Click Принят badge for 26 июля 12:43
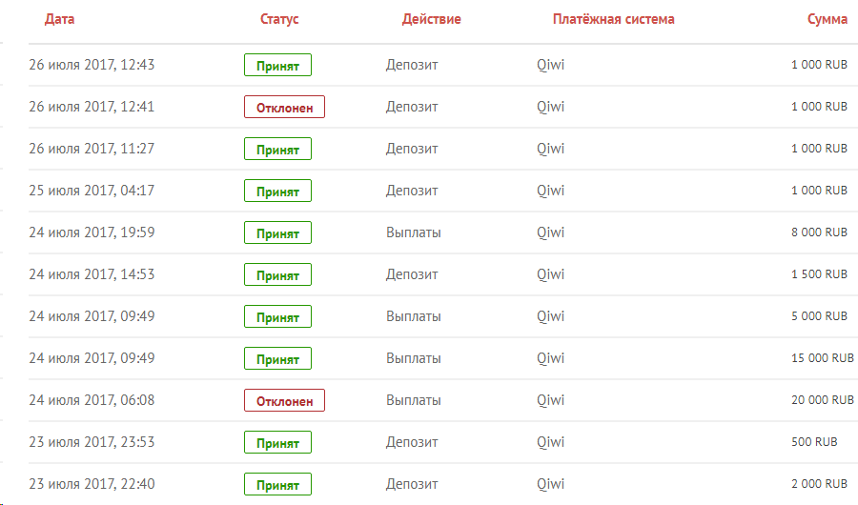858x505 pixels. 278,65
